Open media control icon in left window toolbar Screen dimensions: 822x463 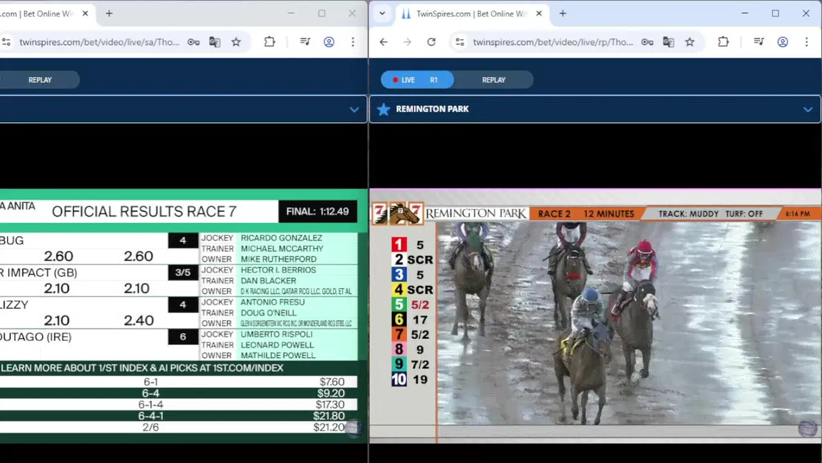tap(306, 42)
